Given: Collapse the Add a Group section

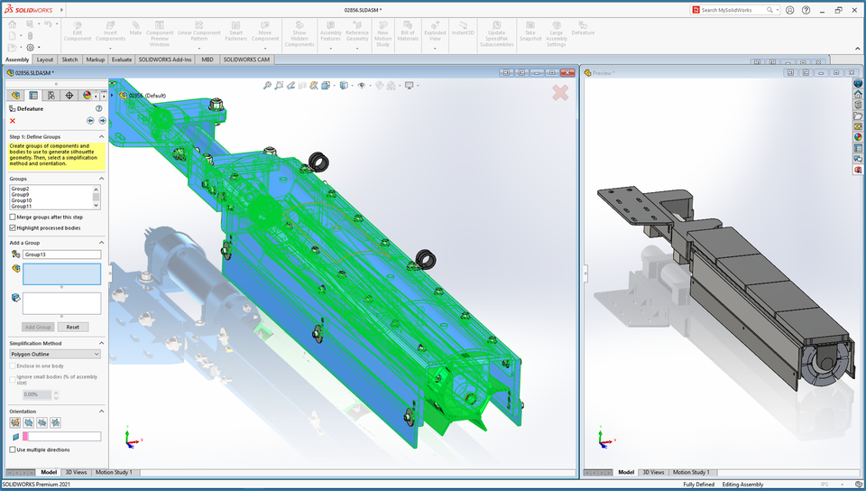Looking at the screenshot, I should pyautogui.click(x=102, y=243).
